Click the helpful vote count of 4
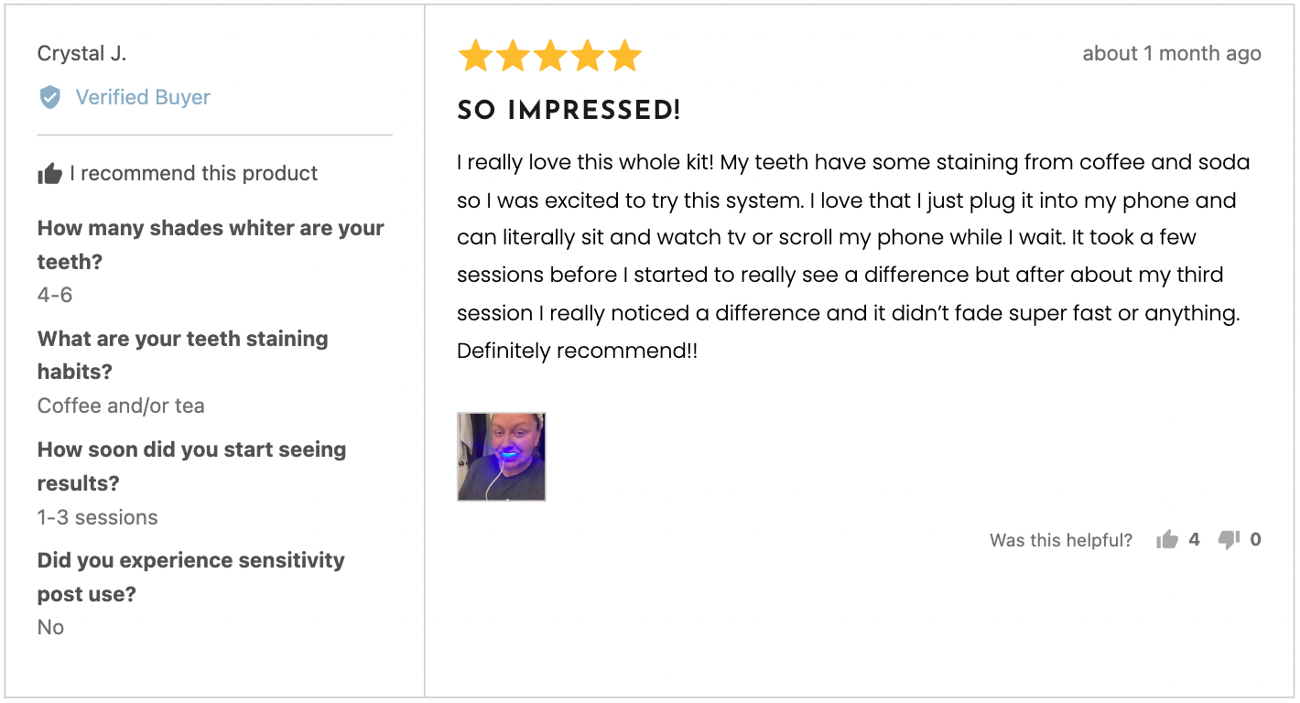1300x703 pixels. (x=1194, y=540)
